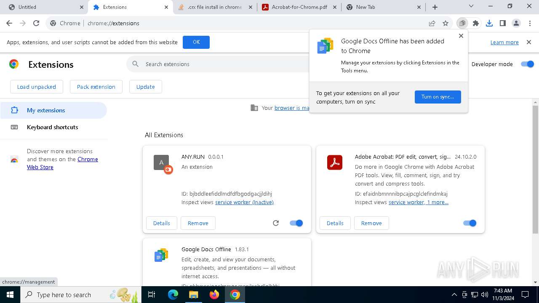Open Task View on taskbar
The height and width of the screenshot is (303, 539).
coord(152,295)
